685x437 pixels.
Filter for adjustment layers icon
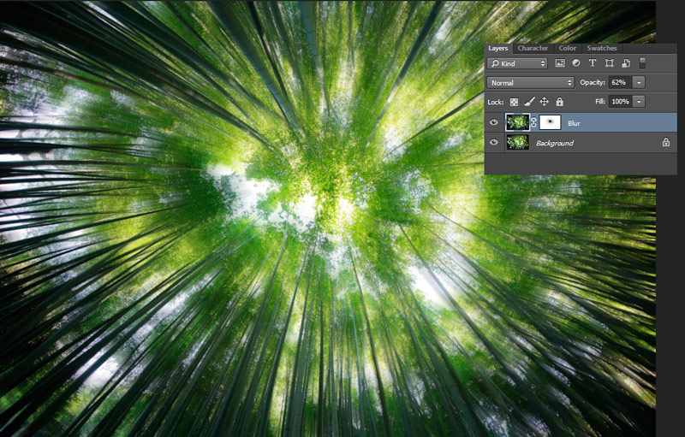[576, 63]
